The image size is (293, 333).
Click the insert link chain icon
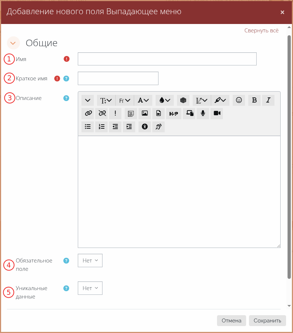pyautogui.click(x=88, y=113)
